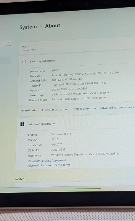Click the Experience label

34,156
